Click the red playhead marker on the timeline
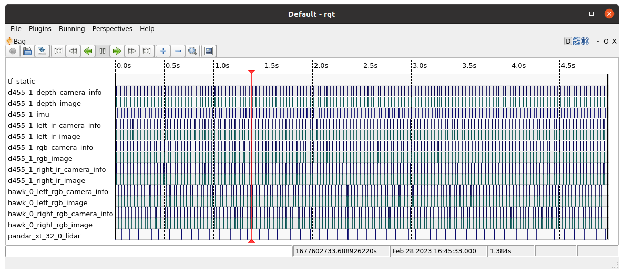Viewport: 624px width, 274px height. tap(251, 72)
